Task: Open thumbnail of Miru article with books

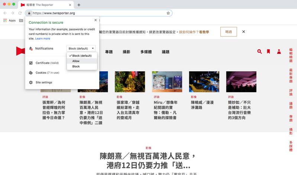Action: tap(167, 82)
